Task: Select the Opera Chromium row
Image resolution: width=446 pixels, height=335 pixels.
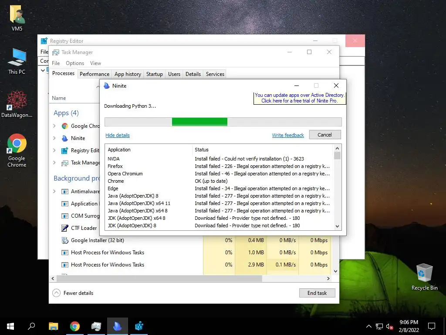Action: [x=219, y=174]
